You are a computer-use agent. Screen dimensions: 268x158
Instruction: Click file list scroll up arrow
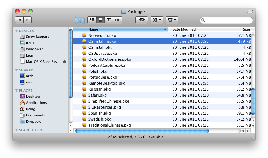click(x=253, y=121)
